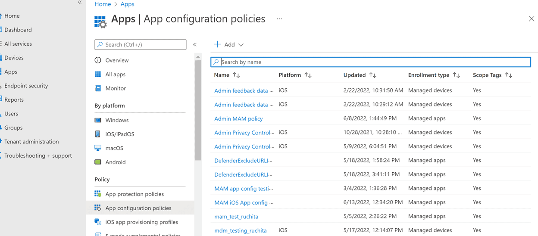Close the App configuration policies blade
Image resolution: width=538 pixels, height=236 pixels.
(x=532, y=19)
